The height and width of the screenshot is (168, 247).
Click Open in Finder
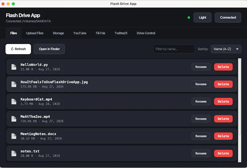click(x=49, y=49)
